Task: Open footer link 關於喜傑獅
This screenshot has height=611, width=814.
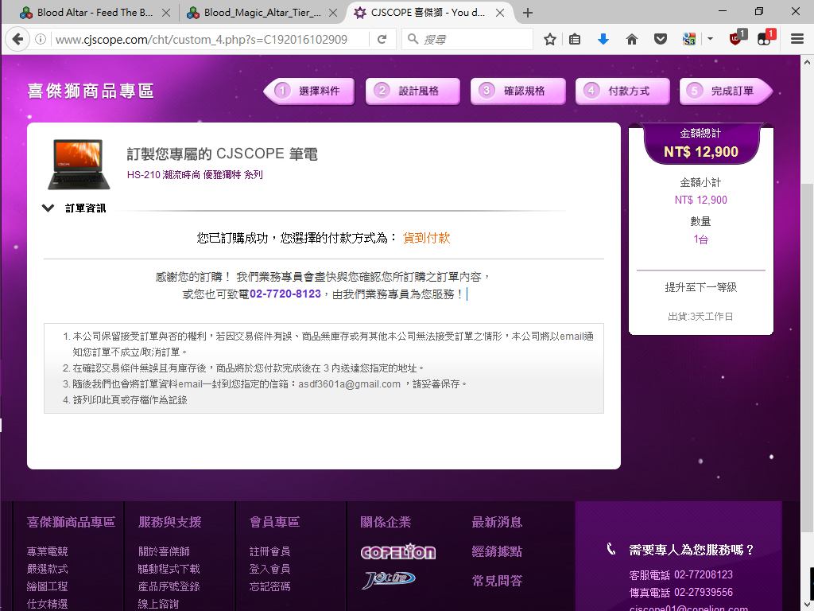Action: [164, 551]
